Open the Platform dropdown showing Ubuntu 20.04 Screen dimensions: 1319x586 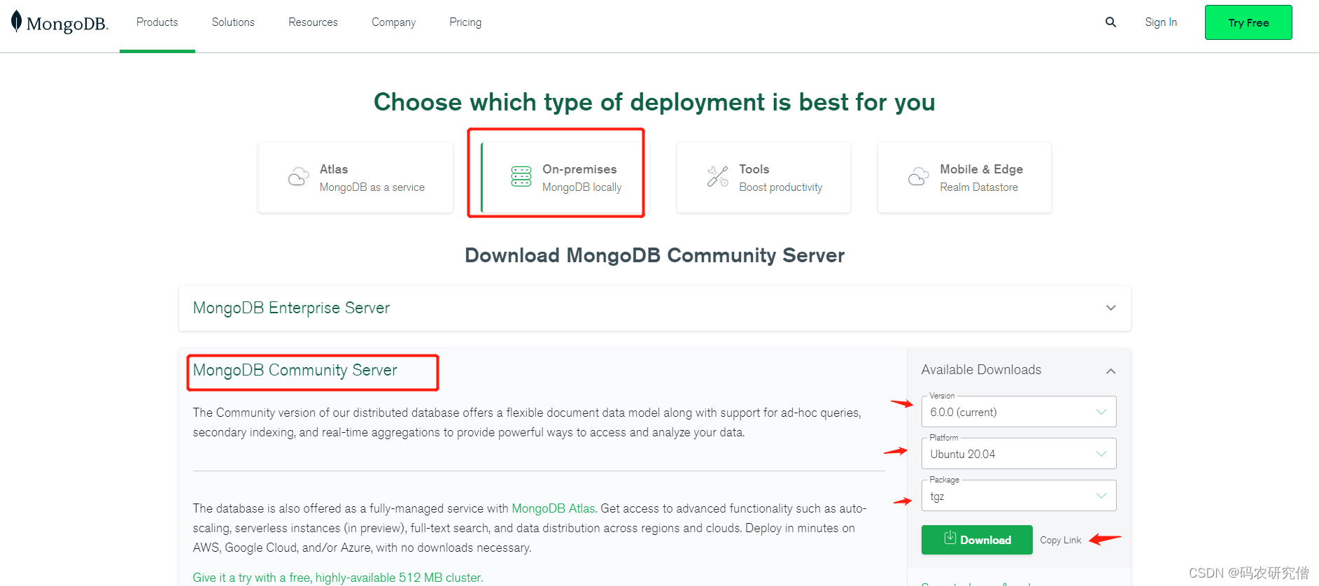(1019, 454)
